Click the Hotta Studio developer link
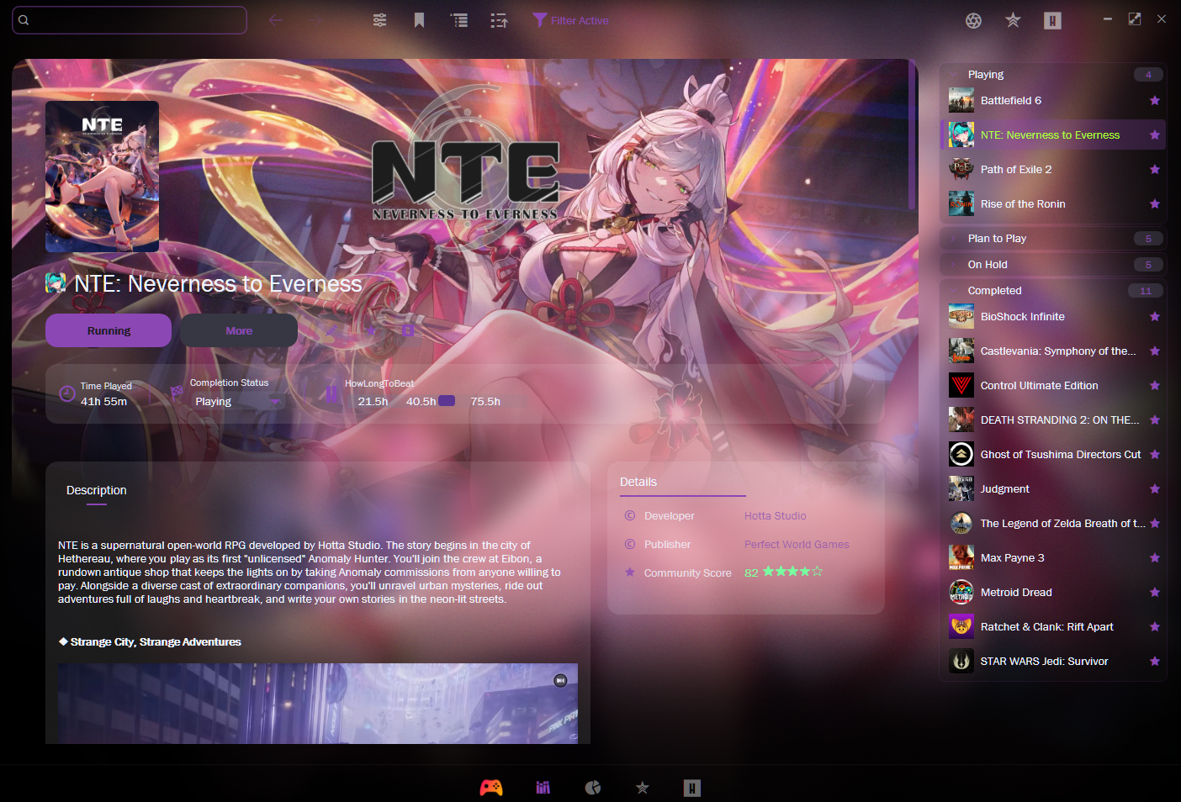 (x=775, y=516)
